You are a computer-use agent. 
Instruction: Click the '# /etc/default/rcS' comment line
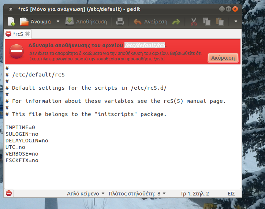coord(35,75)
